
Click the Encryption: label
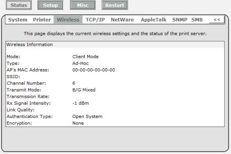pyautogui.click(x=19, y=123)
